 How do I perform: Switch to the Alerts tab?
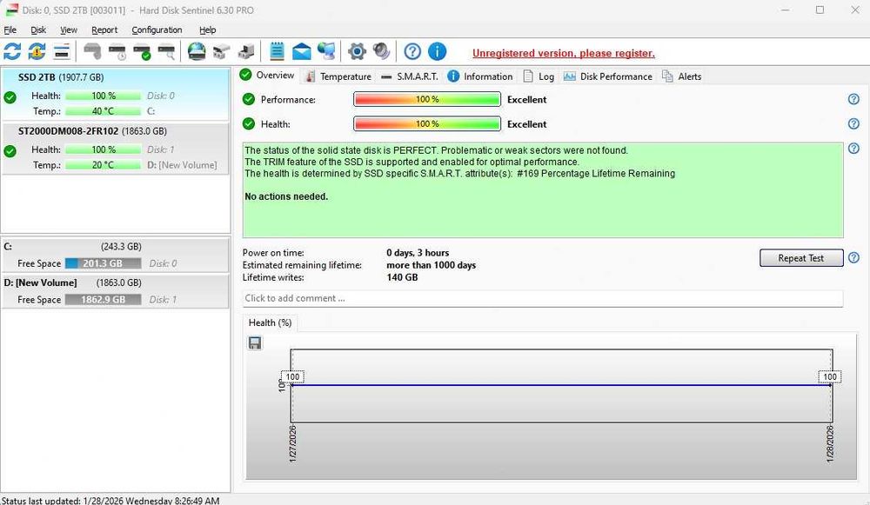682,76
